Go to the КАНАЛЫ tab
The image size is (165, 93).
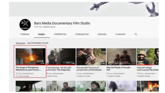click(x=102, y=34)
